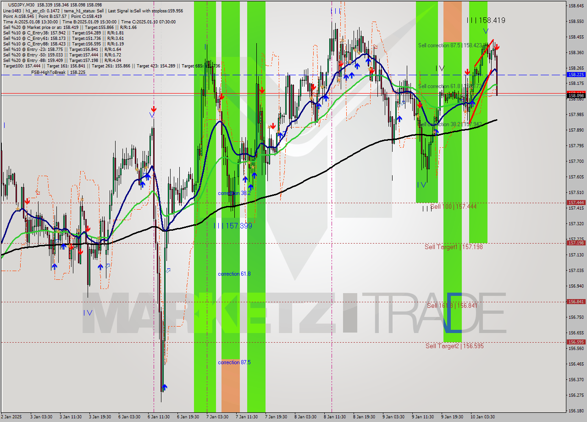The image size is (587, 422).
Task: Click the '10 Jan 03:30' time label
Action: tap(482, 417)
